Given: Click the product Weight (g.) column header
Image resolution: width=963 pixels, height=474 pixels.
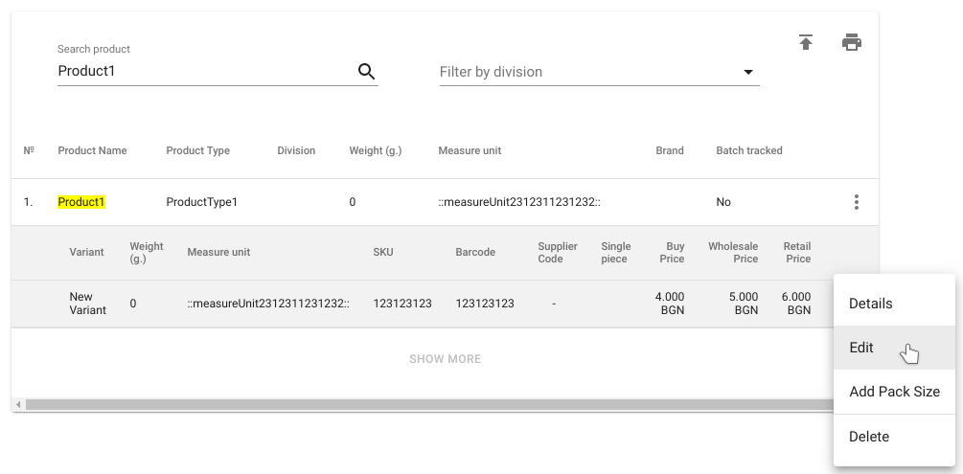Looking at the screenshot, I should (376, 150).
